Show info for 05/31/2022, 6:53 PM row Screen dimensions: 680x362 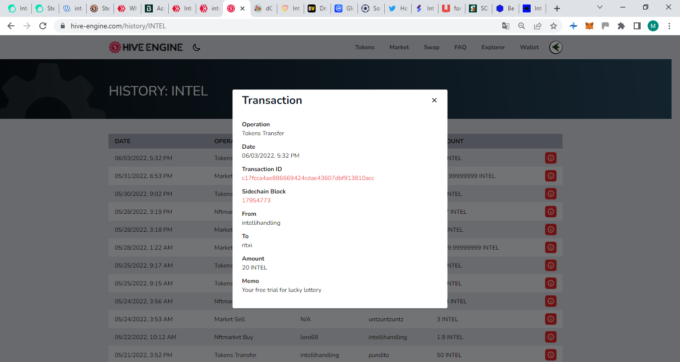click(x=551, y=176)
